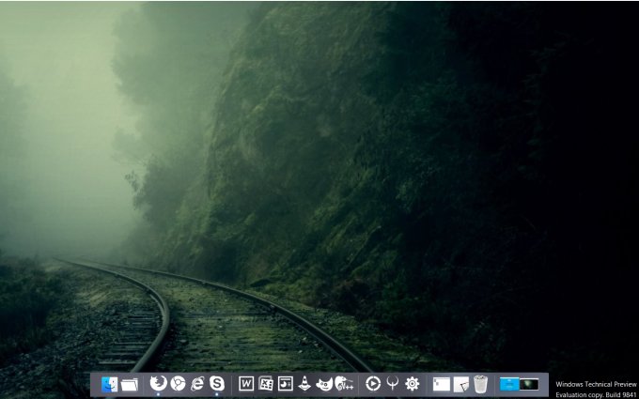The height and width of the screenshot is (399, 639).
Task: Launch Firefox from the dock
Action: [158, 383]
